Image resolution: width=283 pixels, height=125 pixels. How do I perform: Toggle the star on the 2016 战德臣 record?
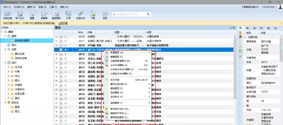(66, 37)
